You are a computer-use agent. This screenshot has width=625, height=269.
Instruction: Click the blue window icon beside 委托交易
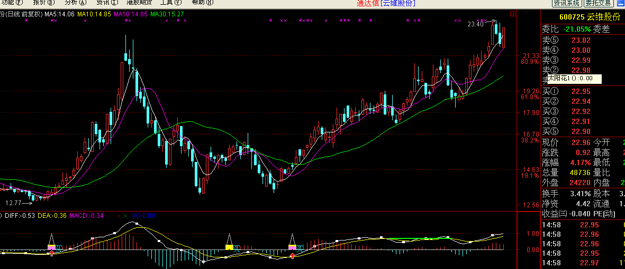pos(622,3)
